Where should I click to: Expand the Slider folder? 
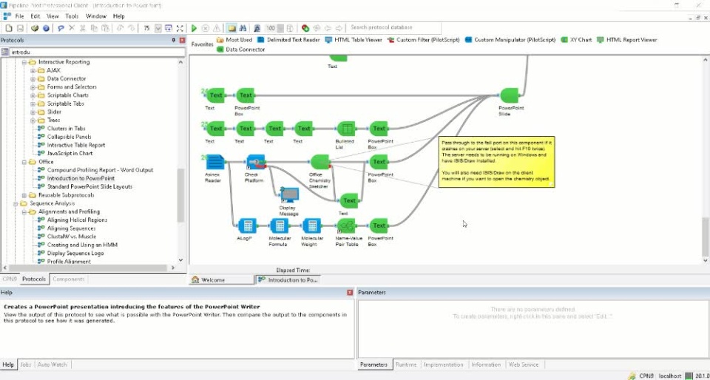[33, 112]
